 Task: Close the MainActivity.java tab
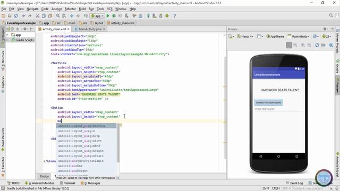pyautogui.click(x=104, y=29)
